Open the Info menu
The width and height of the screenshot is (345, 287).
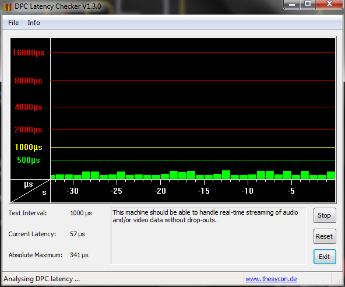pyautogui.click(x=34, y=23)
